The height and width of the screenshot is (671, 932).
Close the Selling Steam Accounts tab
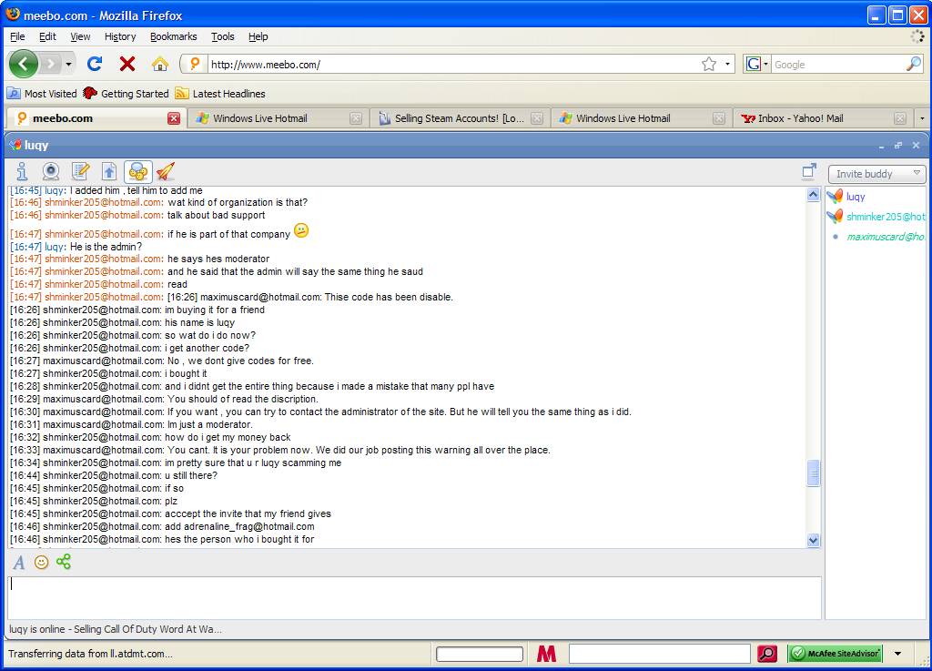click(x=537, y=118)
